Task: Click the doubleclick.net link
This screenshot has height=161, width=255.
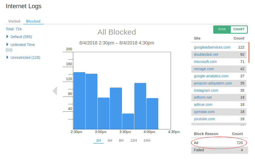Action: (206, 54)
